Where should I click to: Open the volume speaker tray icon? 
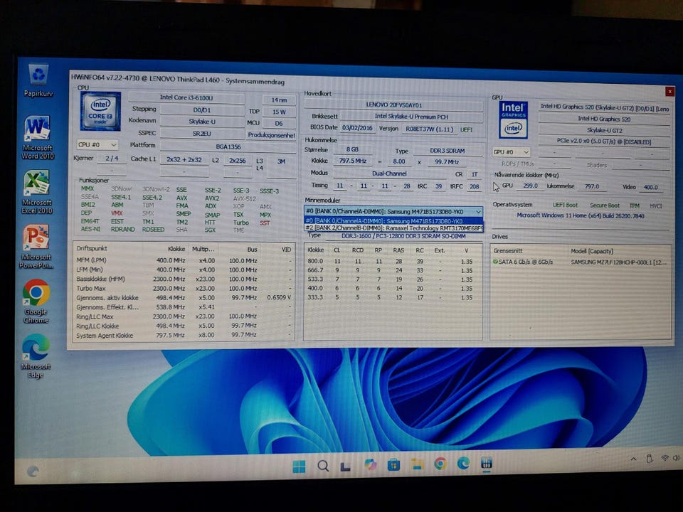point(677,458)
